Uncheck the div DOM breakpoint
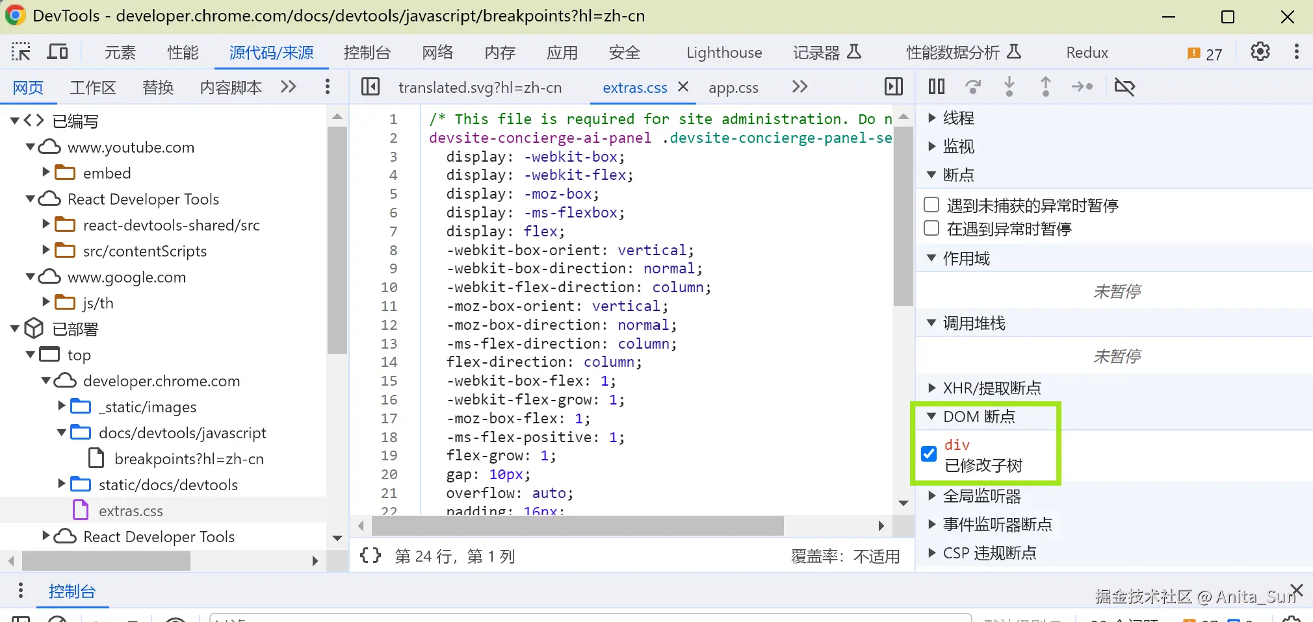Screen dimensions: 1313x622 coord(929,454)
